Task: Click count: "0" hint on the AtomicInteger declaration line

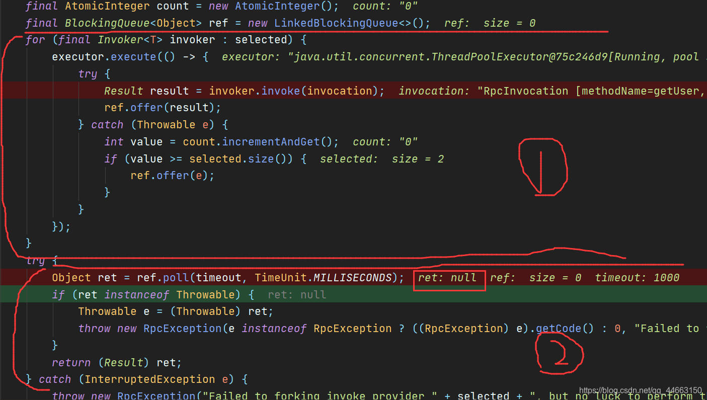Action: (385, 7)
